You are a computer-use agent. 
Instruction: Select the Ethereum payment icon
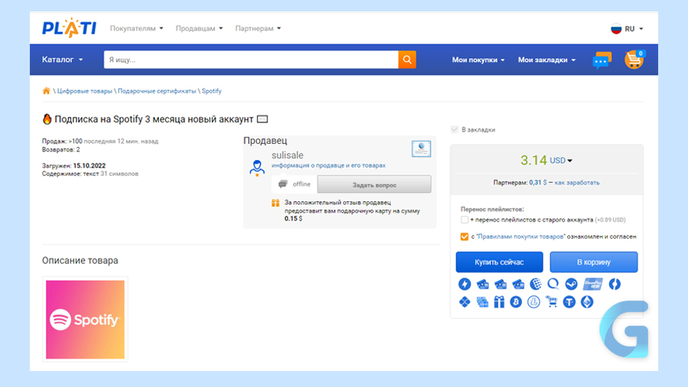[587, 302]
